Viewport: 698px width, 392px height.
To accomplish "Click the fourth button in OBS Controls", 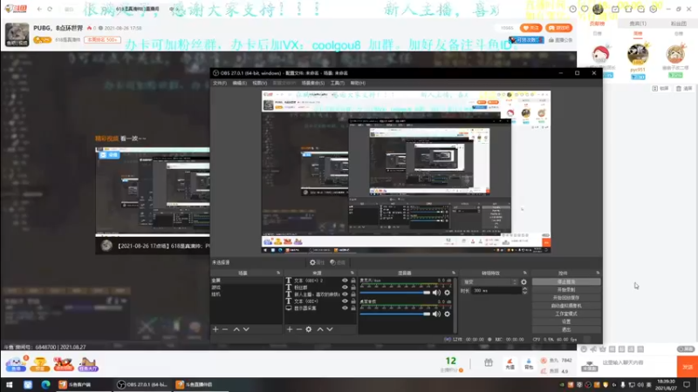I will [x=565, y=306].
